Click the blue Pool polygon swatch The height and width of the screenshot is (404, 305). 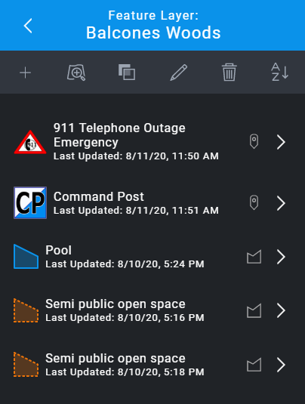pos(26,256)
